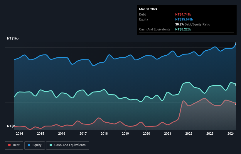Click the blue Equity legend dot
The image size is (241, 154).
[x=29, y=145]
